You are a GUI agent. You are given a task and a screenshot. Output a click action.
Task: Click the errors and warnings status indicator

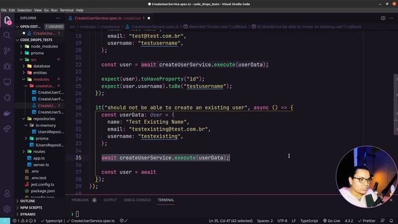[x=24, y=221]
